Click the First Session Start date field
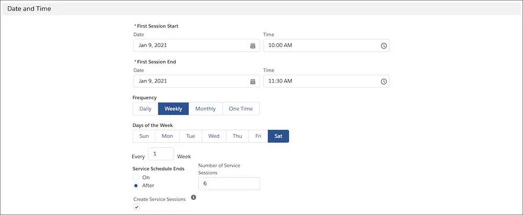Viewport: 523px width, 215px height. [x=197, y=45]
